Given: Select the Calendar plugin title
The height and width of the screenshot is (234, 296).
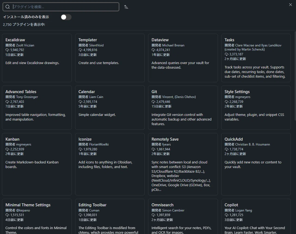Looking at the screenshot, I should coord(87,92).
